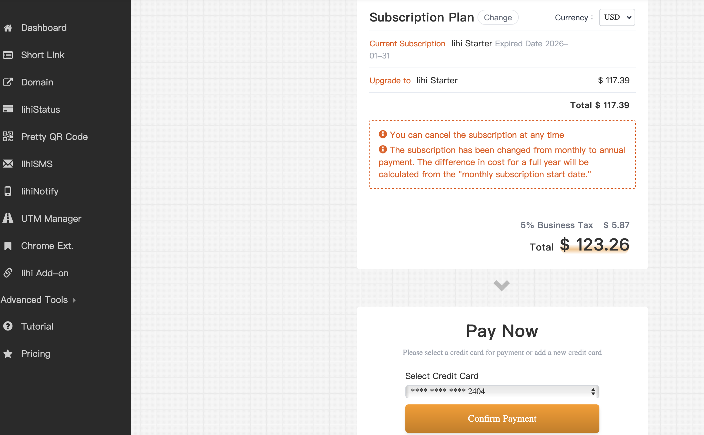The image size is (704, 435).
Task: Click the lihiSMS envelope icon
Action: coord(8,164)
